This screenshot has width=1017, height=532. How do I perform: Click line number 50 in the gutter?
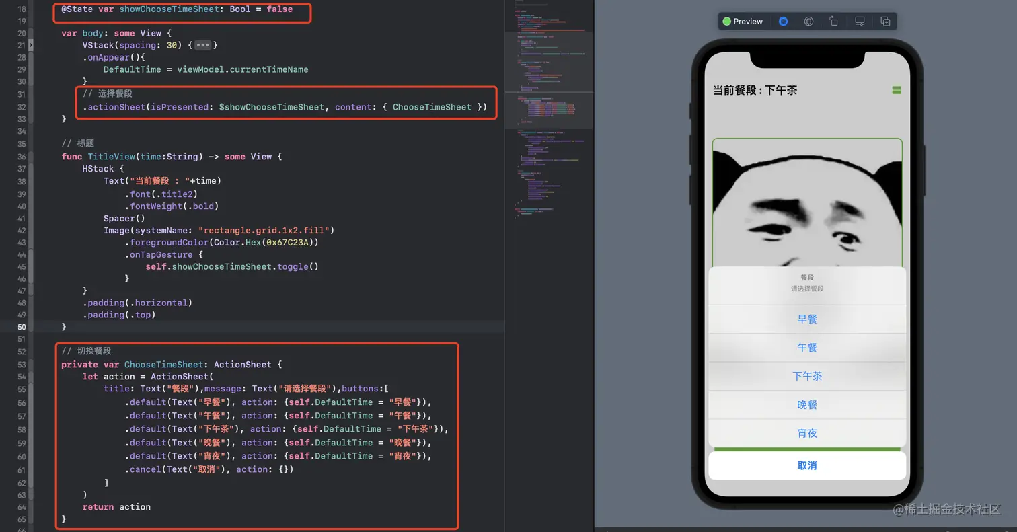tap(22, 327)
